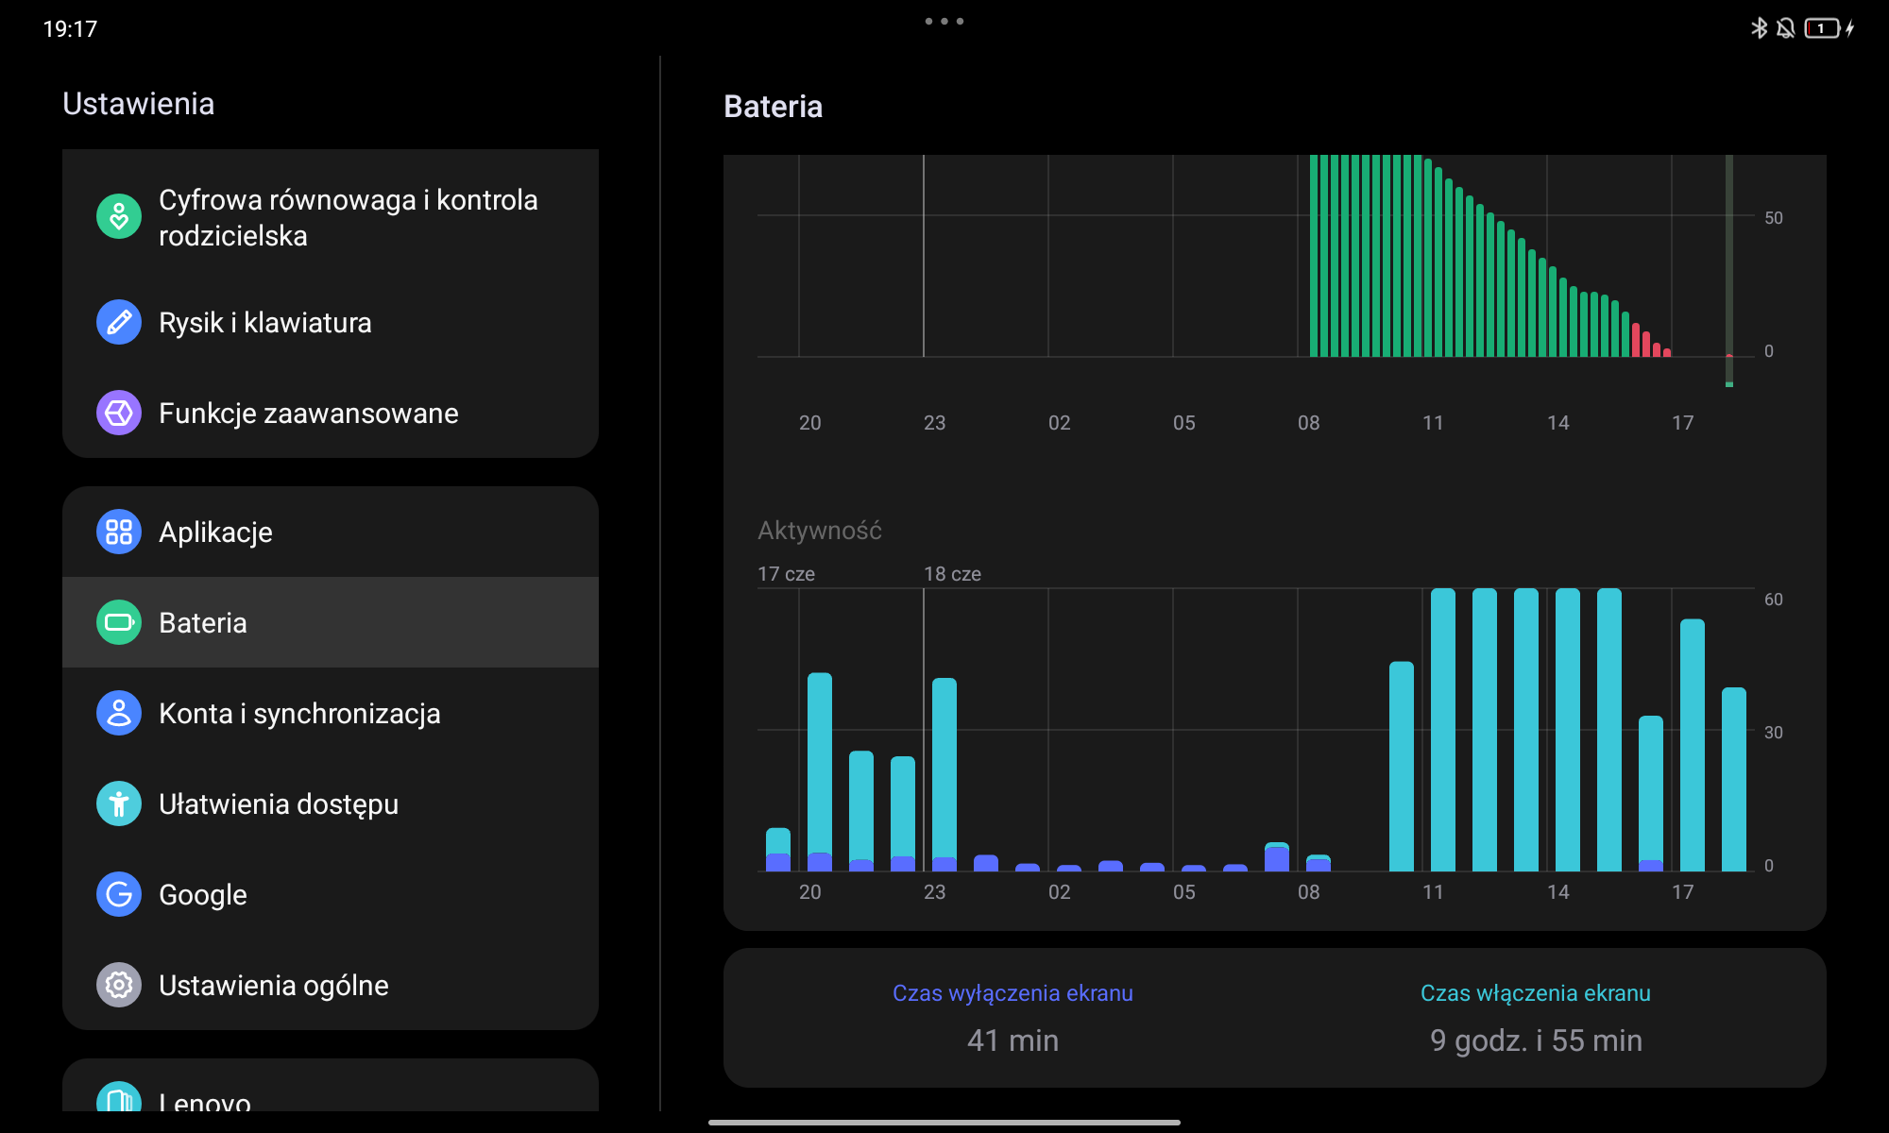Viewport: 1889px width, 1133px height.
Task: Open Rysik i klawiatura settings
Action: click(331, 322)
